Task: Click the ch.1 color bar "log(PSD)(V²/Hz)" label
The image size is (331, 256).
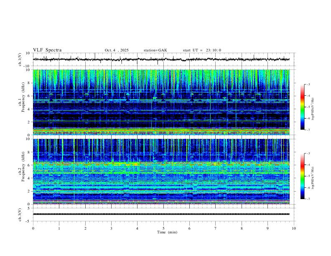Action: click(313, 109)
